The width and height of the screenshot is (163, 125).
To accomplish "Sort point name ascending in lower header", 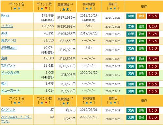I will click(15, 102).
